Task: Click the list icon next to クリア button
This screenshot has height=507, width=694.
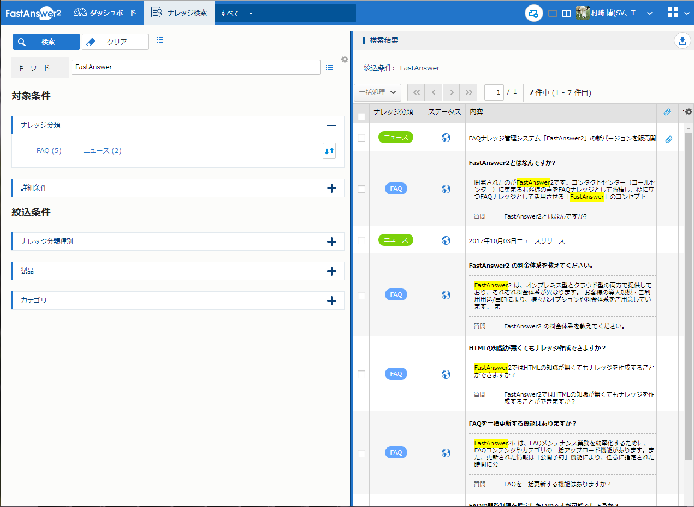Action: pyautogui.click(x=160, y=40)
